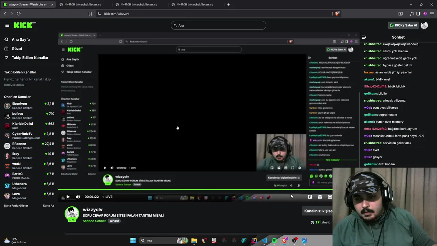
Task: Go to Ana Sayfa in sidebar
Action: click(x=20, y=39)
